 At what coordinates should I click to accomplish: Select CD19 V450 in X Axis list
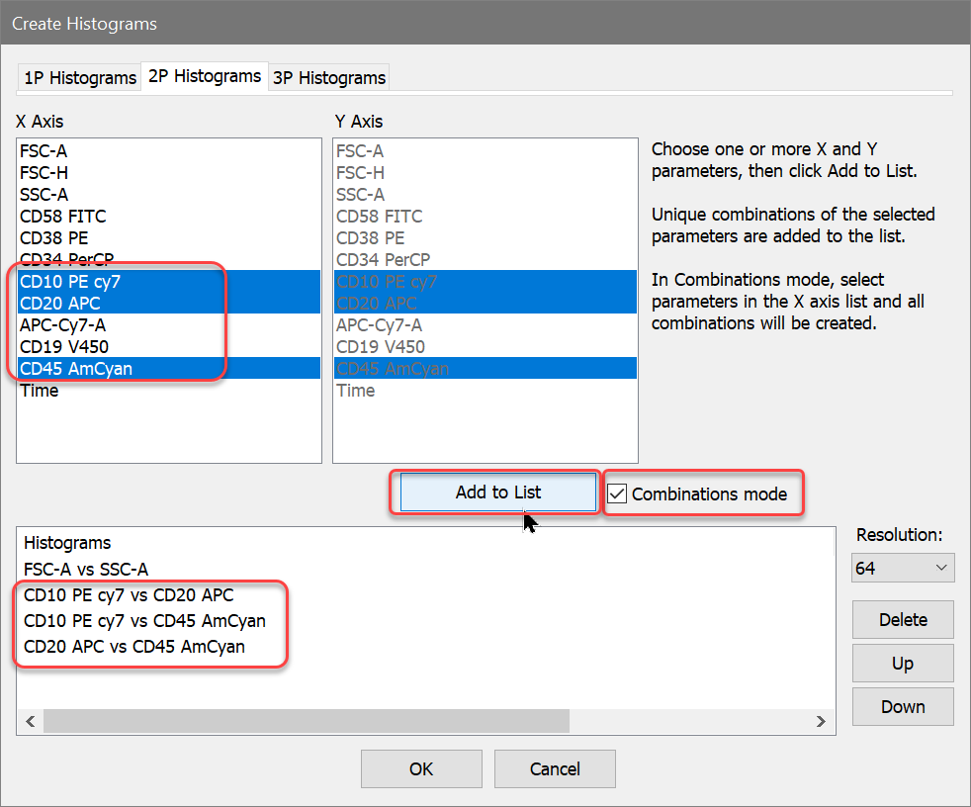pos(64,347)
